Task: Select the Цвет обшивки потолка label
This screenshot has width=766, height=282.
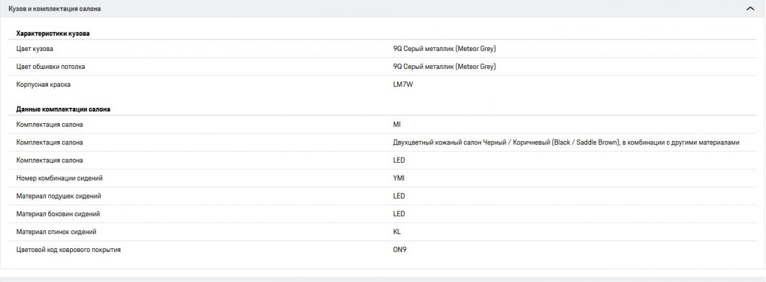Action: pos(50,66)
